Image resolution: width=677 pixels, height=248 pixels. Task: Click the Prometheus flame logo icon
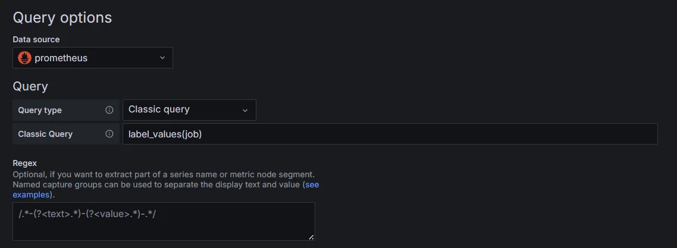click(x=24, y=58)
